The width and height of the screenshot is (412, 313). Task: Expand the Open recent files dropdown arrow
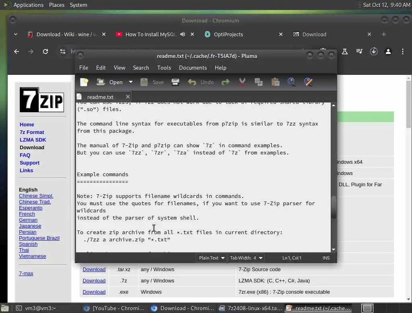coord(131,82)
